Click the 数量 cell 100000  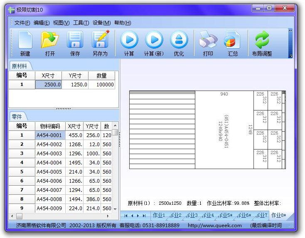coord(102,85)
